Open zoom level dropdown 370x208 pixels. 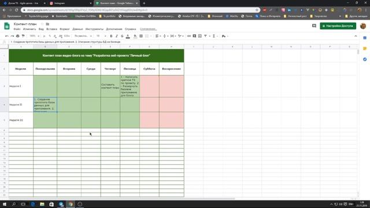click(34, 36)
